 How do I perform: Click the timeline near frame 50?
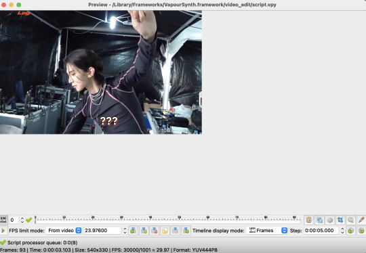coord(179,220)
